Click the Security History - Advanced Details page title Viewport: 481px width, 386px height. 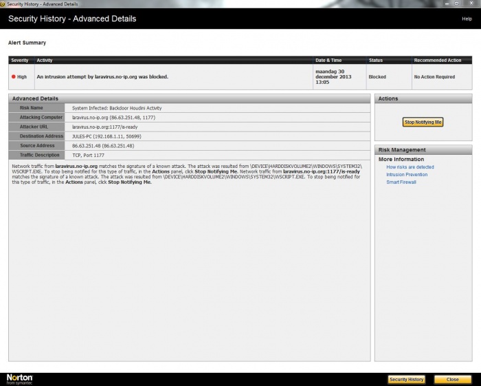pyautogui.click(x=72, y=19)
